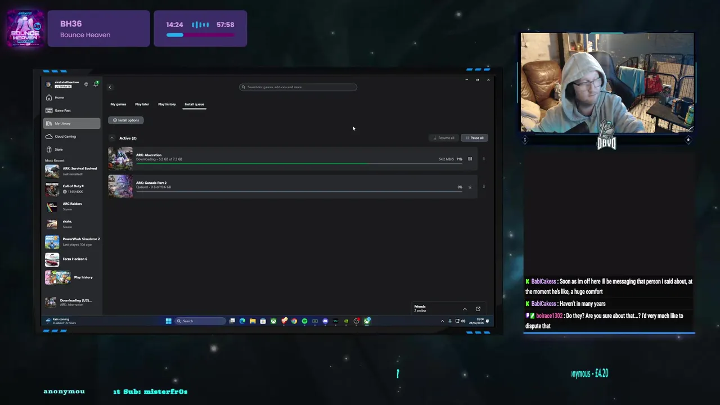The width and height of the screenshot is (720, 405).
Task: Collapse the Active (2) section
Action: tap(112, 138)
